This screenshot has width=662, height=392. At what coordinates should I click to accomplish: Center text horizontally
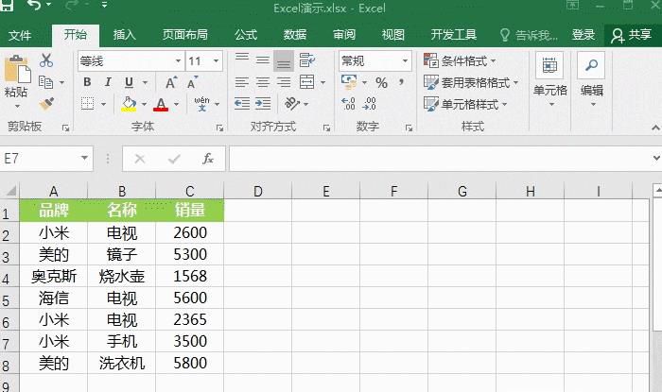point(263,82)
